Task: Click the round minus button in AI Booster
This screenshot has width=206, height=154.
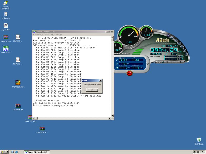Action: click(182, 46)
